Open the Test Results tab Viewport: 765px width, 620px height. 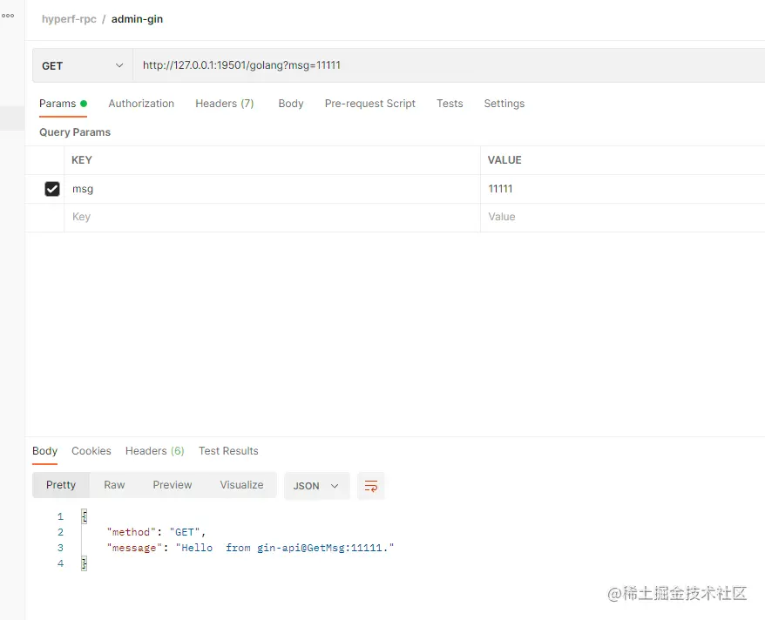tap(228, 451)
